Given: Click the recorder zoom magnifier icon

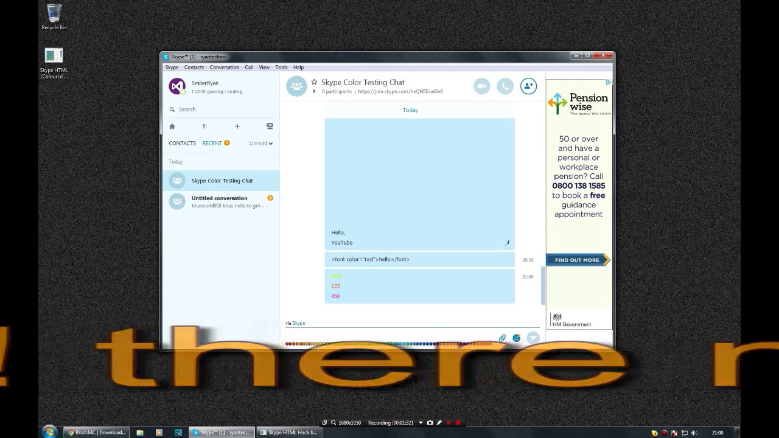Looking at the screenshot, I should [x=334, y=423].
